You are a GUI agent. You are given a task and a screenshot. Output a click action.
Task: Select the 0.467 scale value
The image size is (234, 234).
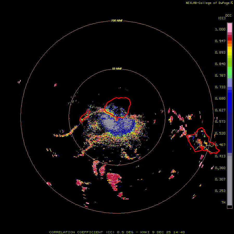coord(220,145)
